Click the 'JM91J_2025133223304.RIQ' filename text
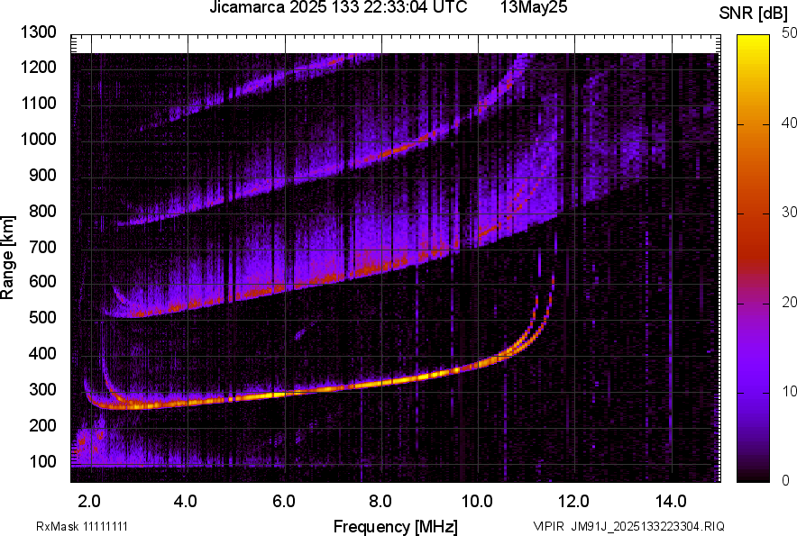 (647, 526)
